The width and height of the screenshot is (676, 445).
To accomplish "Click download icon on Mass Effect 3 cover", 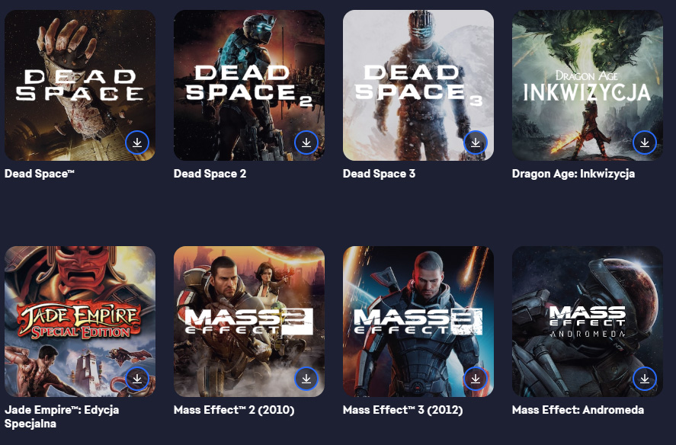I will pyautogui.click(x=476, y=379).
